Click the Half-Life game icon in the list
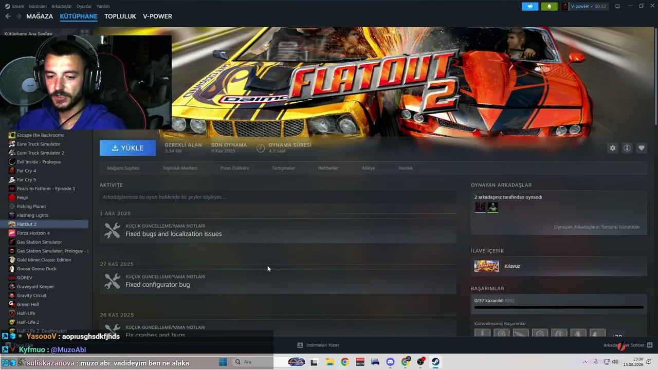 click(12, 313)
